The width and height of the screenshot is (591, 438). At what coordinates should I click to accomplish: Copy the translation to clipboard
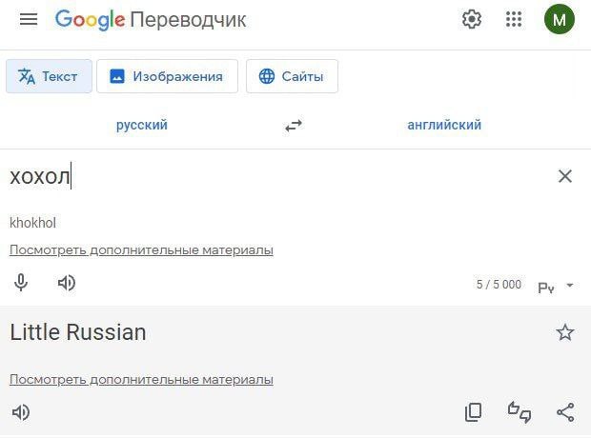coord(473,412)
